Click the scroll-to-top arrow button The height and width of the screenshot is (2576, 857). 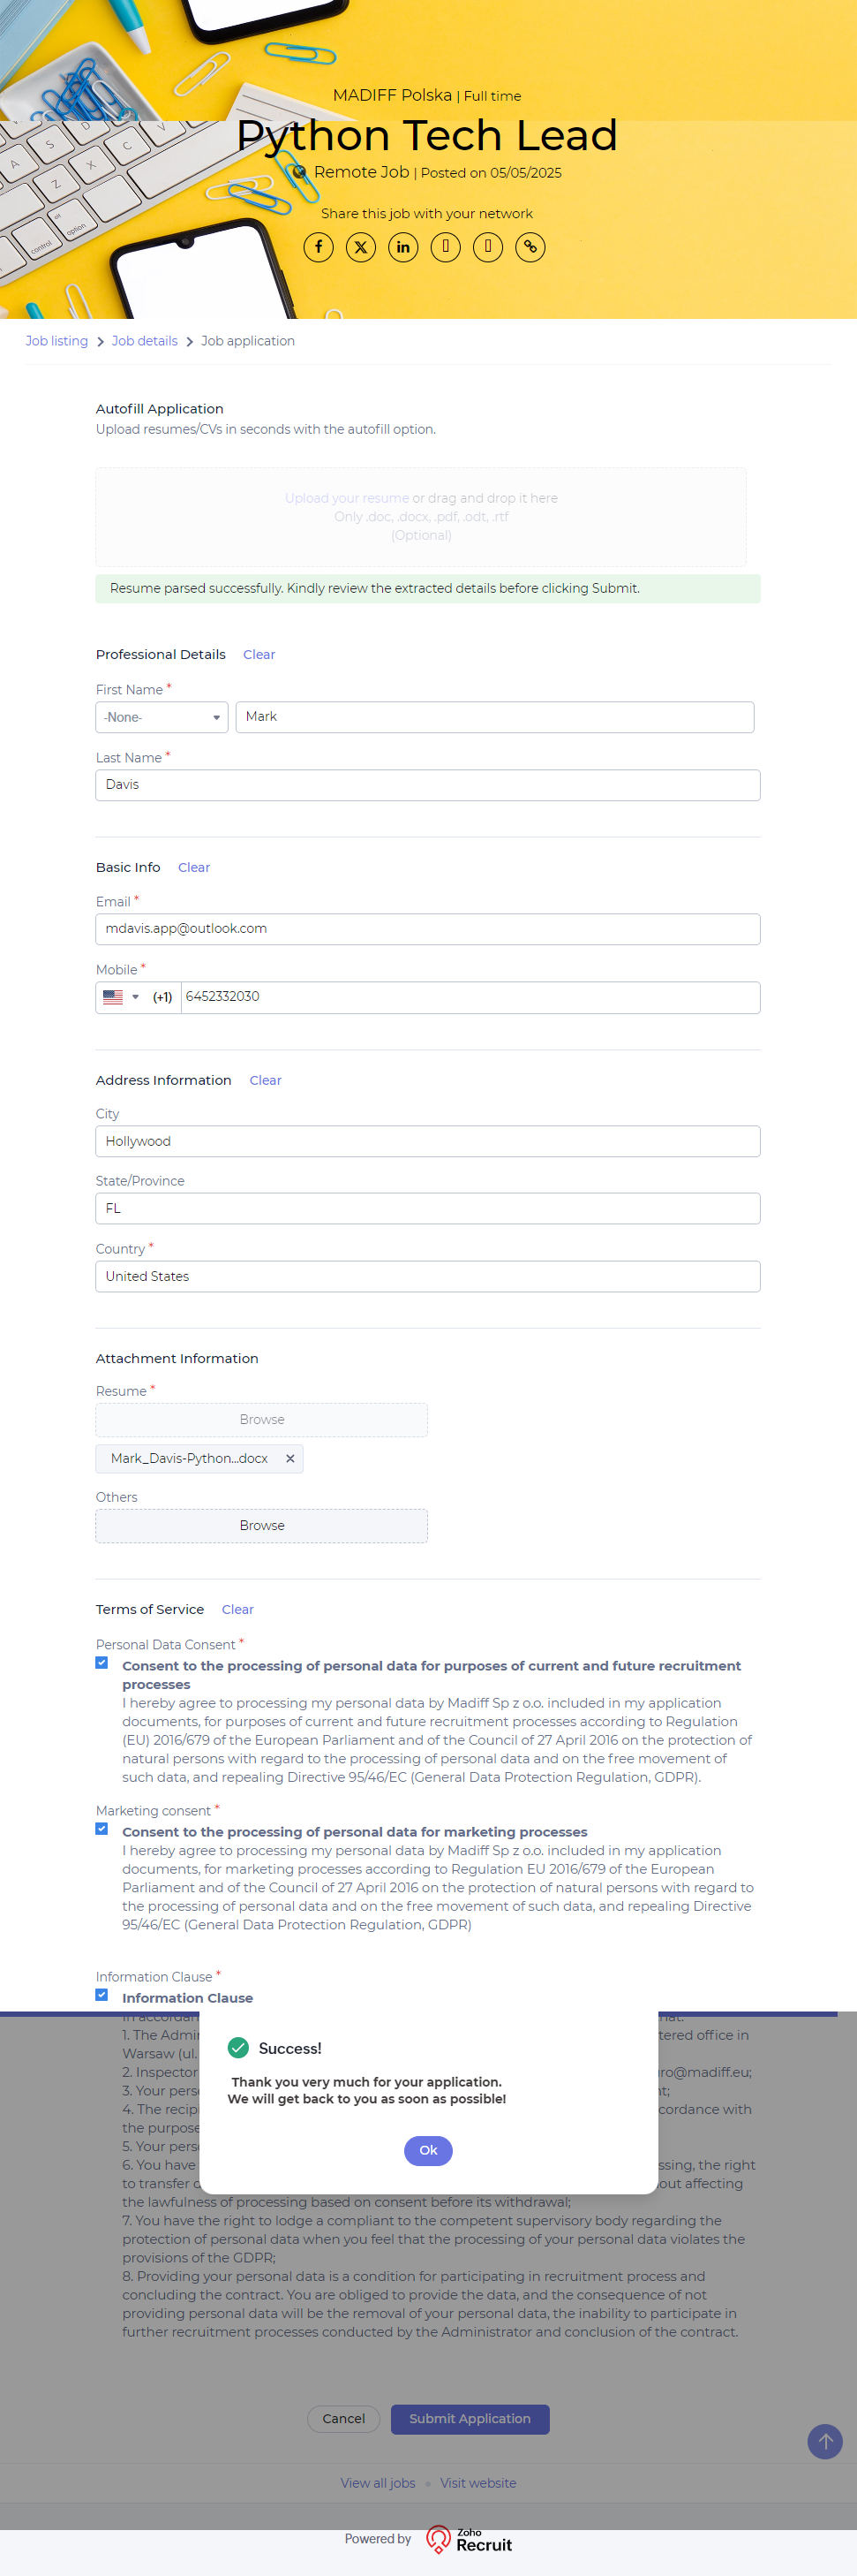click(x=824, y=2441)
